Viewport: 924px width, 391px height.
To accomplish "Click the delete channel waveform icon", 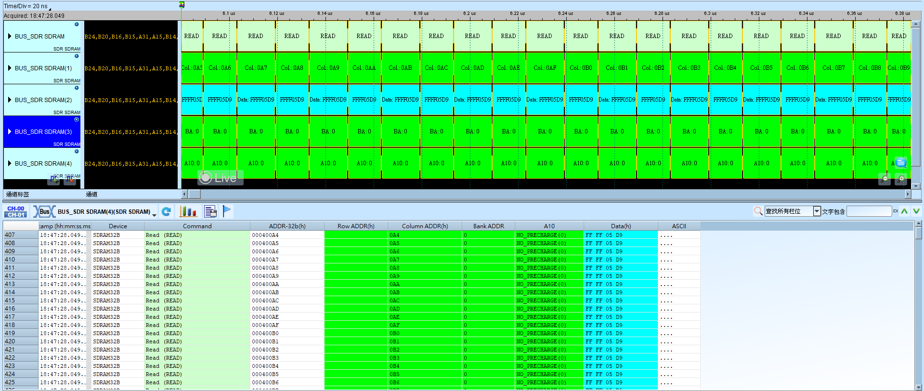I will (70, 179).
